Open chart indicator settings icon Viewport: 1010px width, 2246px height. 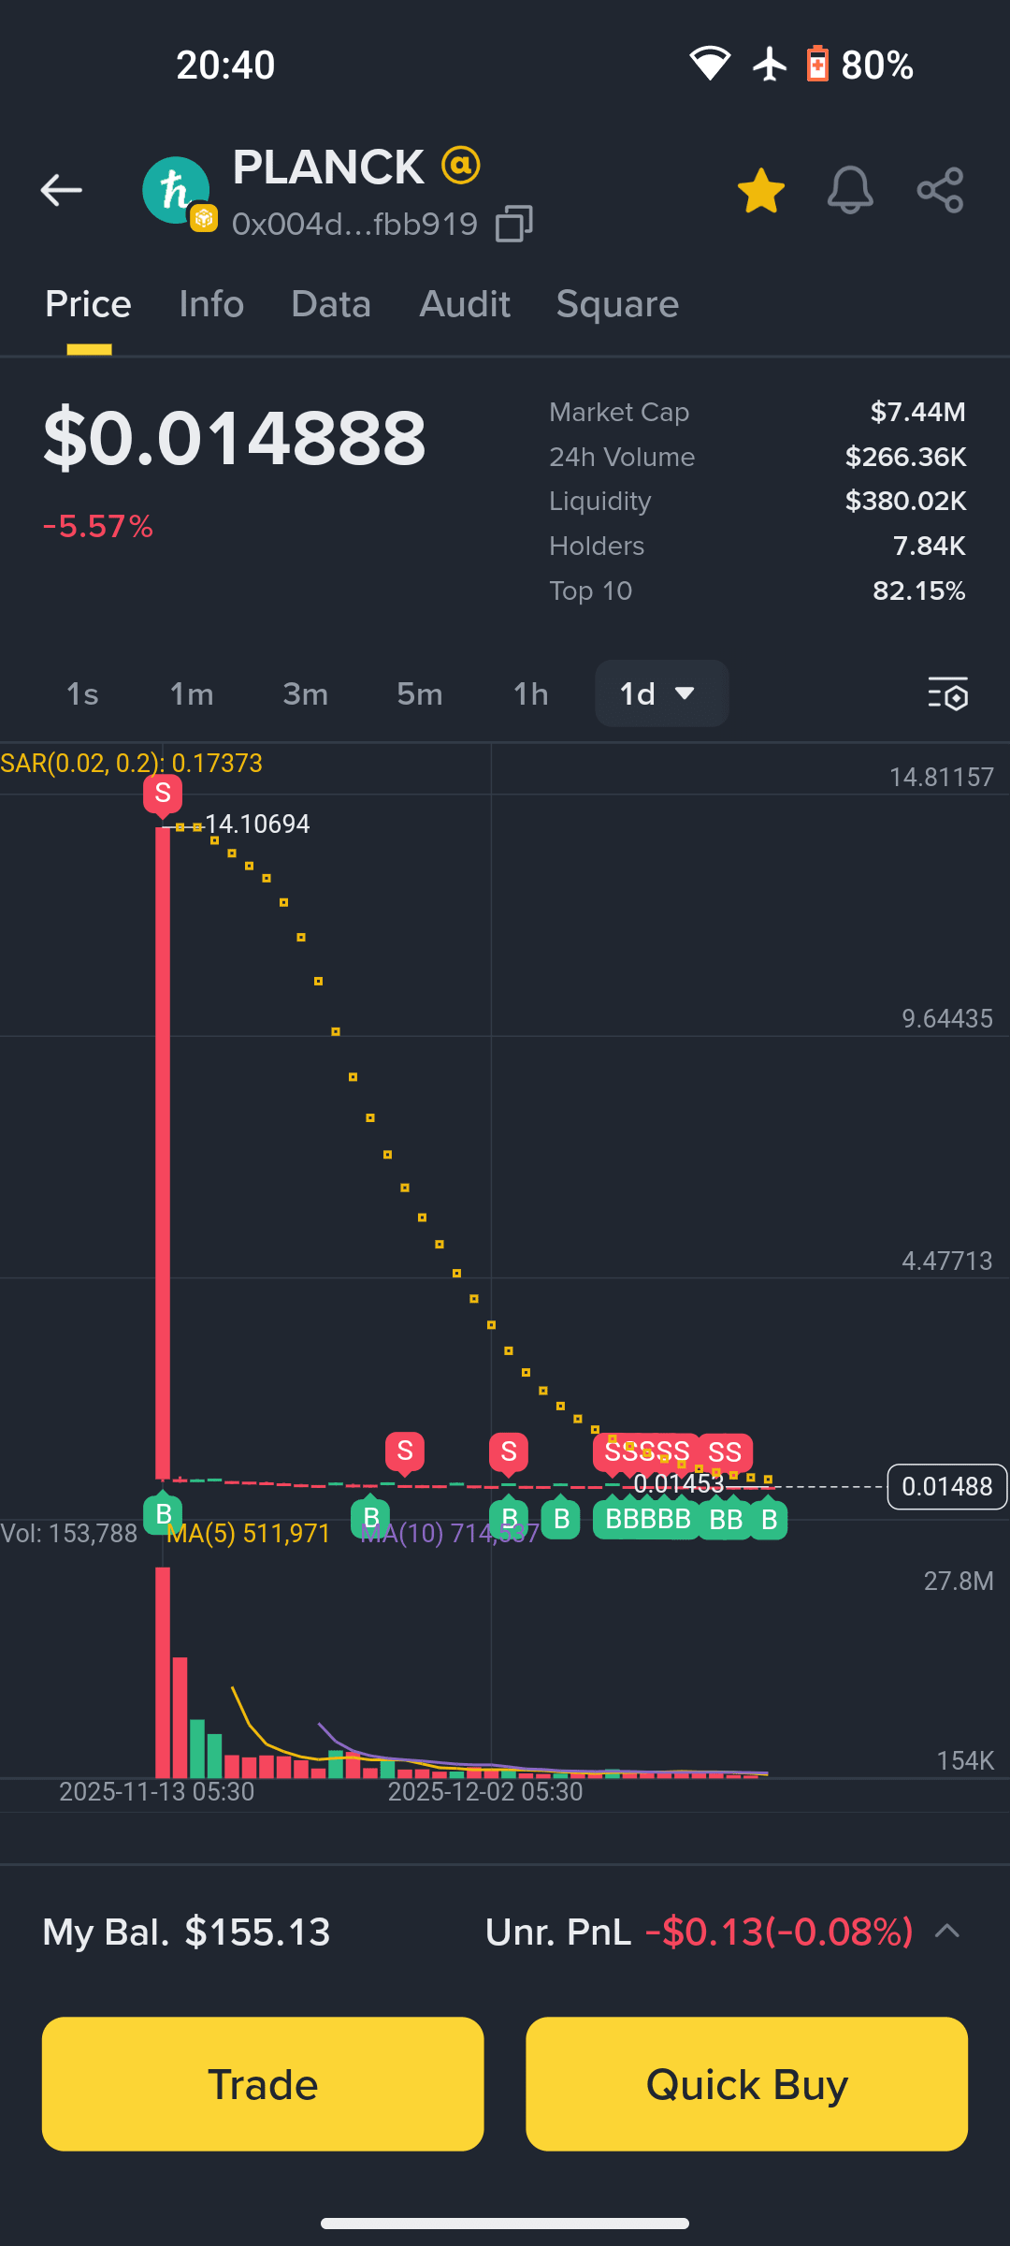[x=948, y=694]
